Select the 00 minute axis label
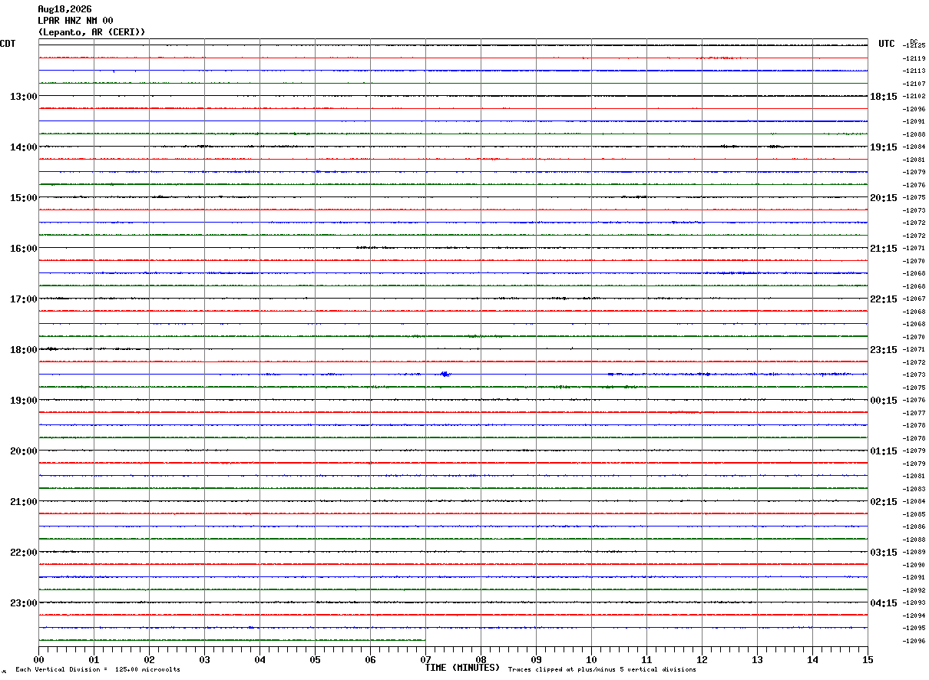929x680 pixels. coord(38,659)
